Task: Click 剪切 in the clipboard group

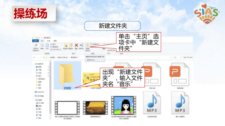Action: coord(53,44)
